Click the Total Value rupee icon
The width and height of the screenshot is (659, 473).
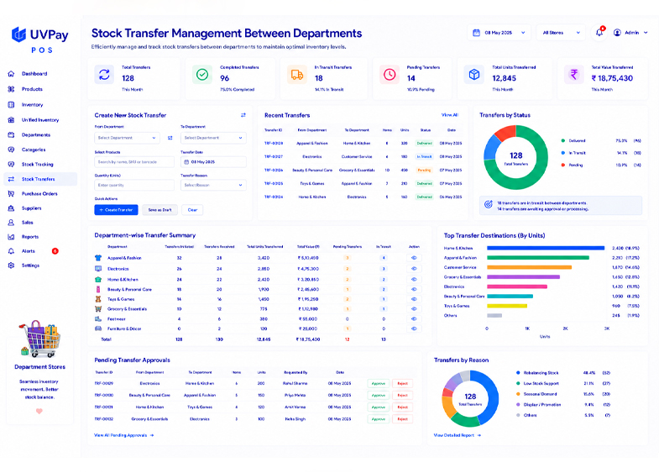[x=573, y=75]
